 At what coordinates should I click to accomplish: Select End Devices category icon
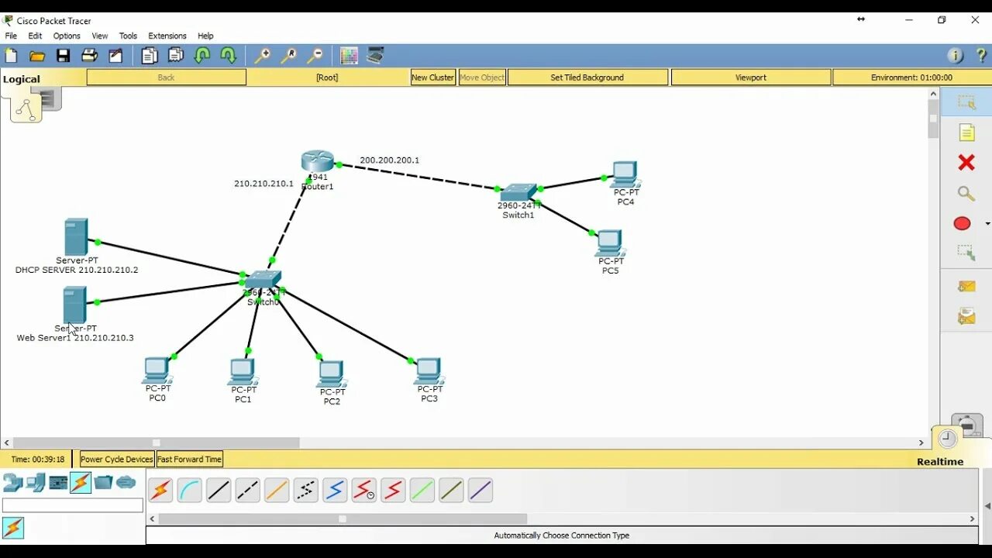36,483
